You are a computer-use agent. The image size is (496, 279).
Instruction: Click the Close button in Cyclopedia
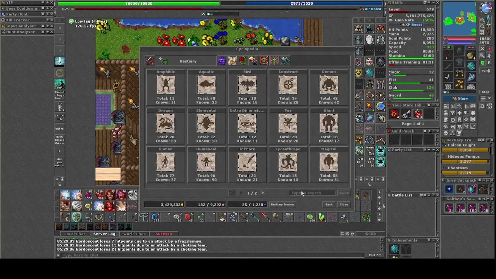[344, 205]
